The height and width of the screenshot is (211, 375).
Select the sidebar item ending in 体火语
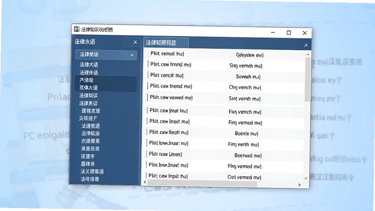tap(89, 88)
